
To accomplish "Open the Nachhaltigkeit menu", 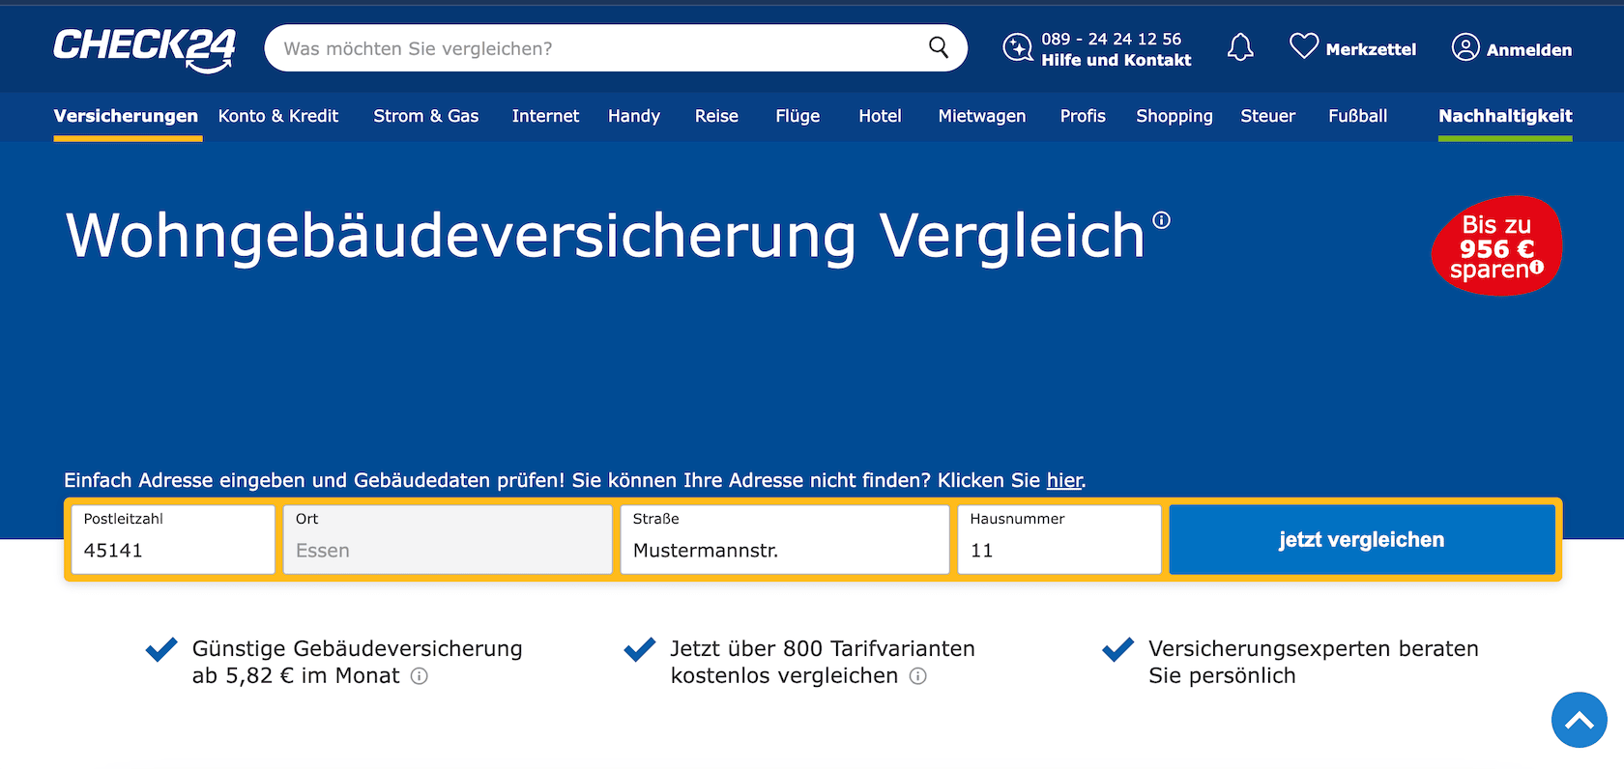I will (x=1505, y=116).
